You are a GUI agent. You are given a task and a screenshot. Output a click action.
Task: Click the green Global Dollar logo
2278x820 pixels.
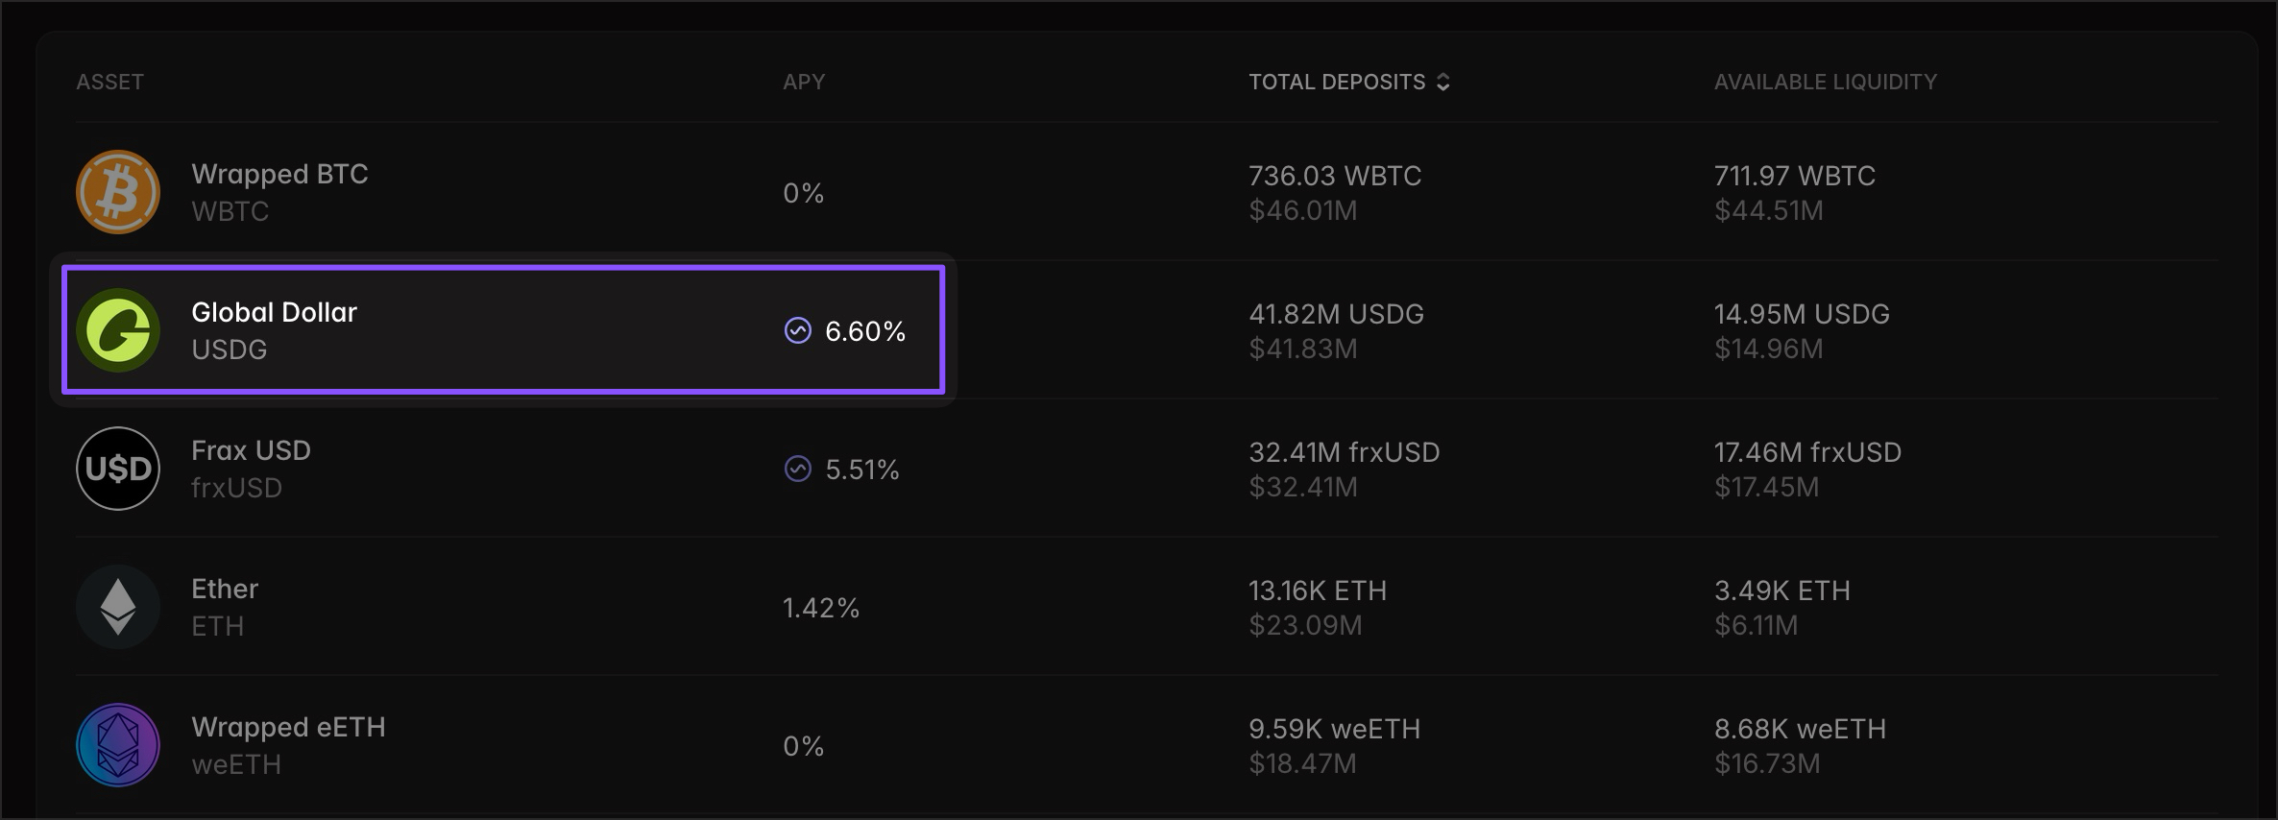(x=118, y=330)
